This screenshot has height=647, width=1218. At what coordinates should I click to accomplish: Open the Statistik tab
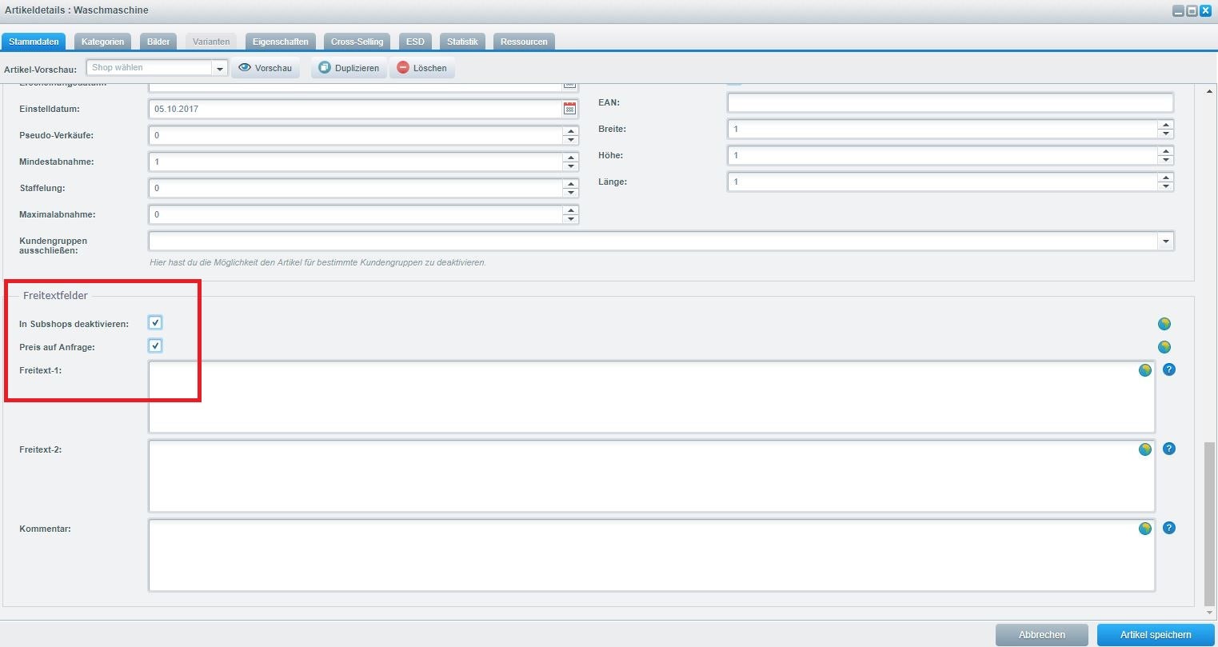pyautogui.click(x=462, y=42)
